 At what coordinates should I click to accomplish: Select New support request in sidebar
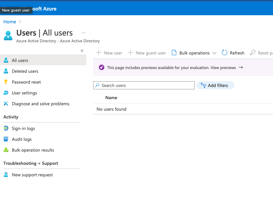(x=32, y=175)
